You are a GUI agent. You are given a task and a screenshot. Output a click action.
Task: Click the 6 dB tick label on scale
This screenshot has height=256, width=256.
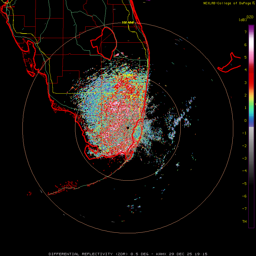245,45
